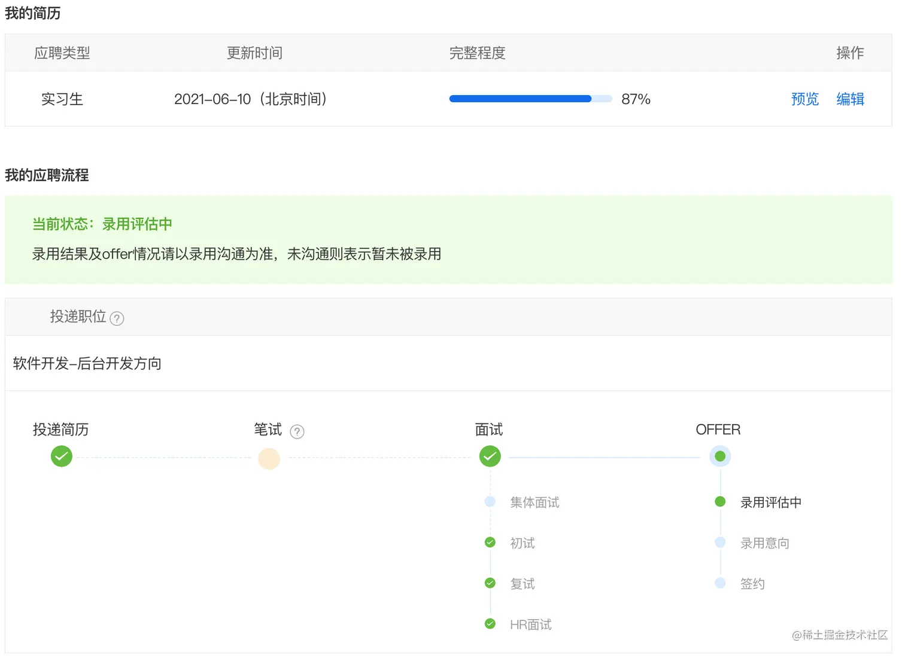Click the 录用意向 step dot
Screen dimensions: 905x658
tap(720, 542)
